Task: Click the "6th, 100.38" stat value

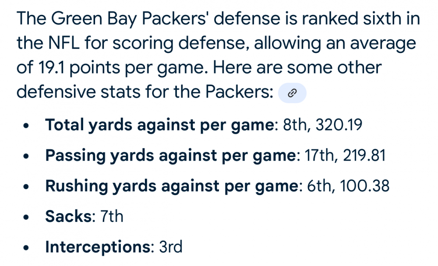Action: (x=349, y=186)
